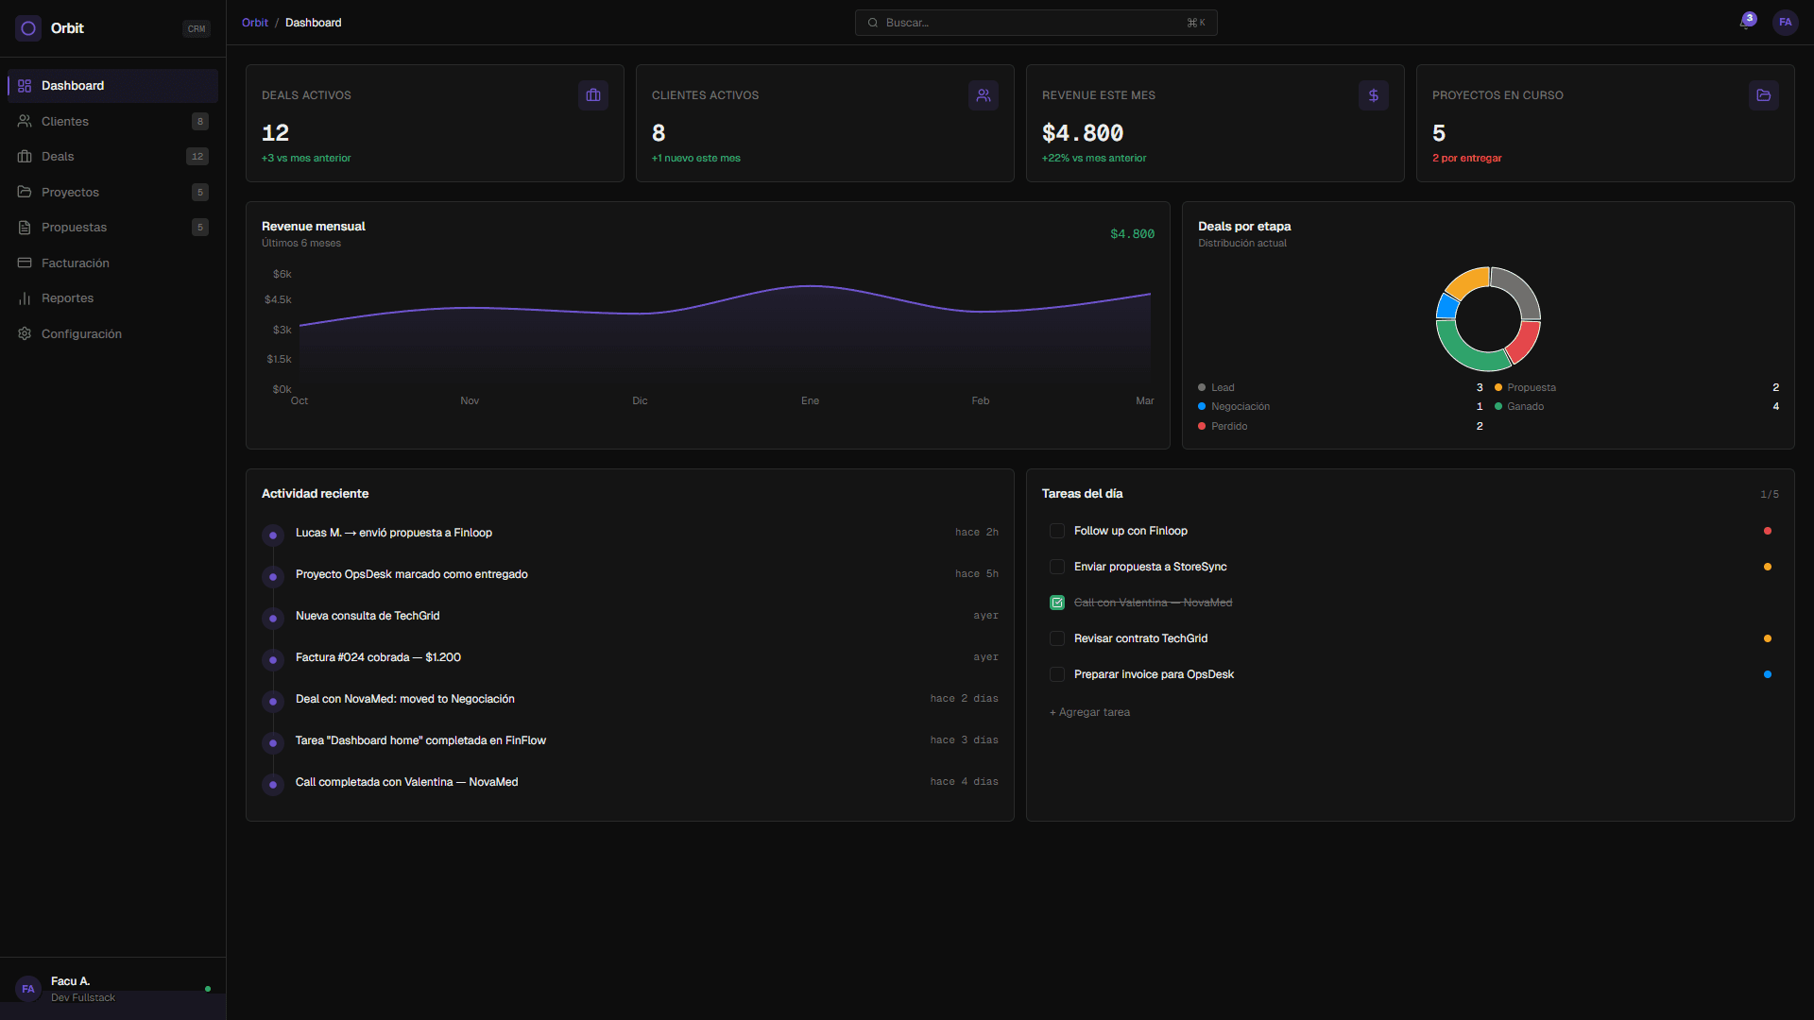
Task: Click the users icon on Clientes Activos card
Action: pyautogui.click(x=984, y=94)
